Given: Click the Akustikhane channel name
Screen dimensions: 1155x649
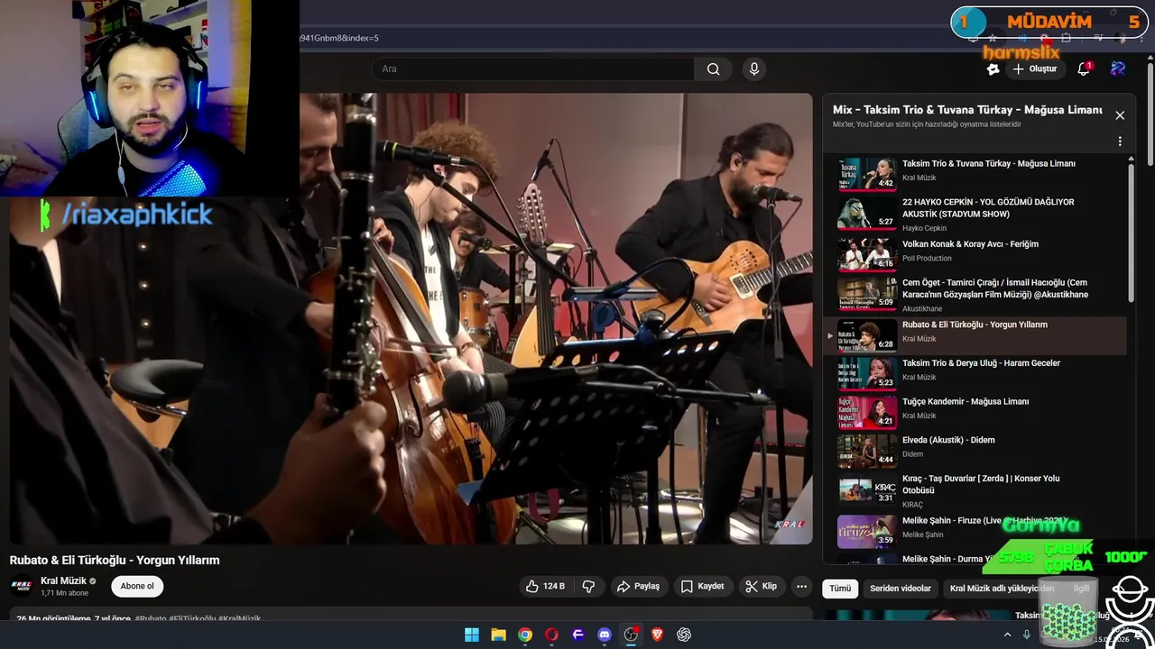Looking at the screenshot, I should (922, 309).
